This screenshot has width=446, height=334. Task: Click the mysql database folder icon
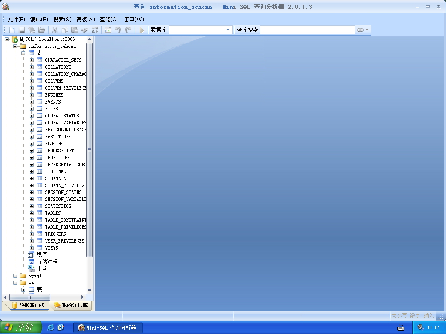pos(23,276)
